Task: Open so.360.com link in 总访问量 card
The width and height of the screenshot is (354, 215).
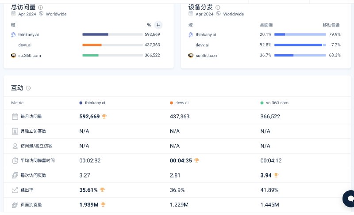Action: coord(30,56)
